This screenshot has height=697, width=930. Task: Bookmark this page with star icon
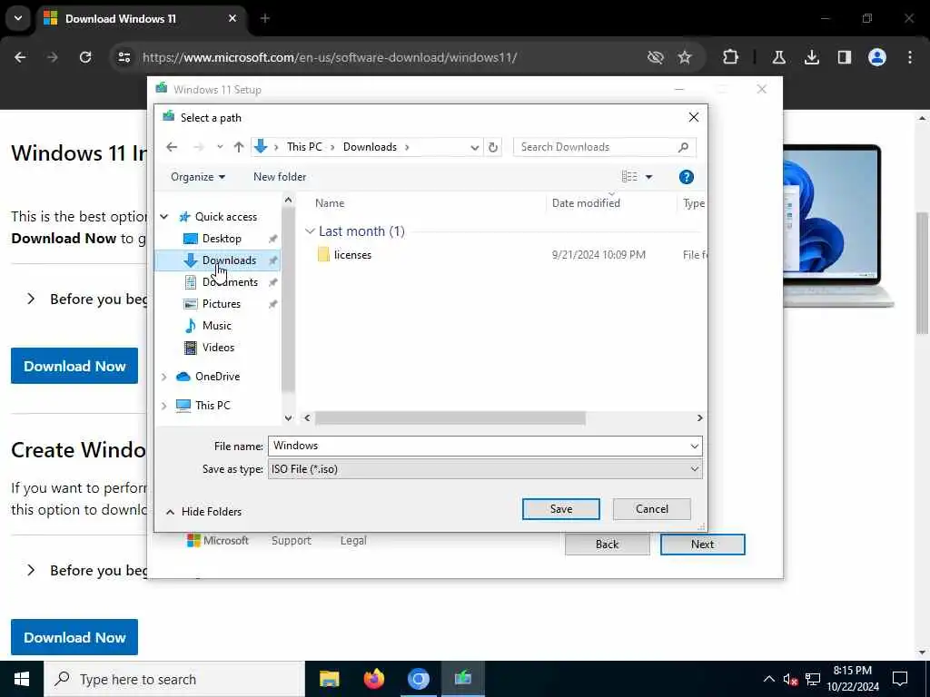click(x=685, y=57)
